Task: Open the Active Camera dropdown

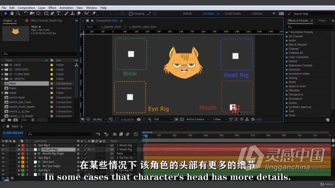Action: (x=197, y=119)
